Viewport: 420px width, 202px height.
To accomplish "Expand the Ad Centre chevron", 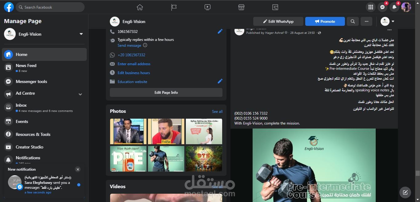I will click(x=80, y=94).
